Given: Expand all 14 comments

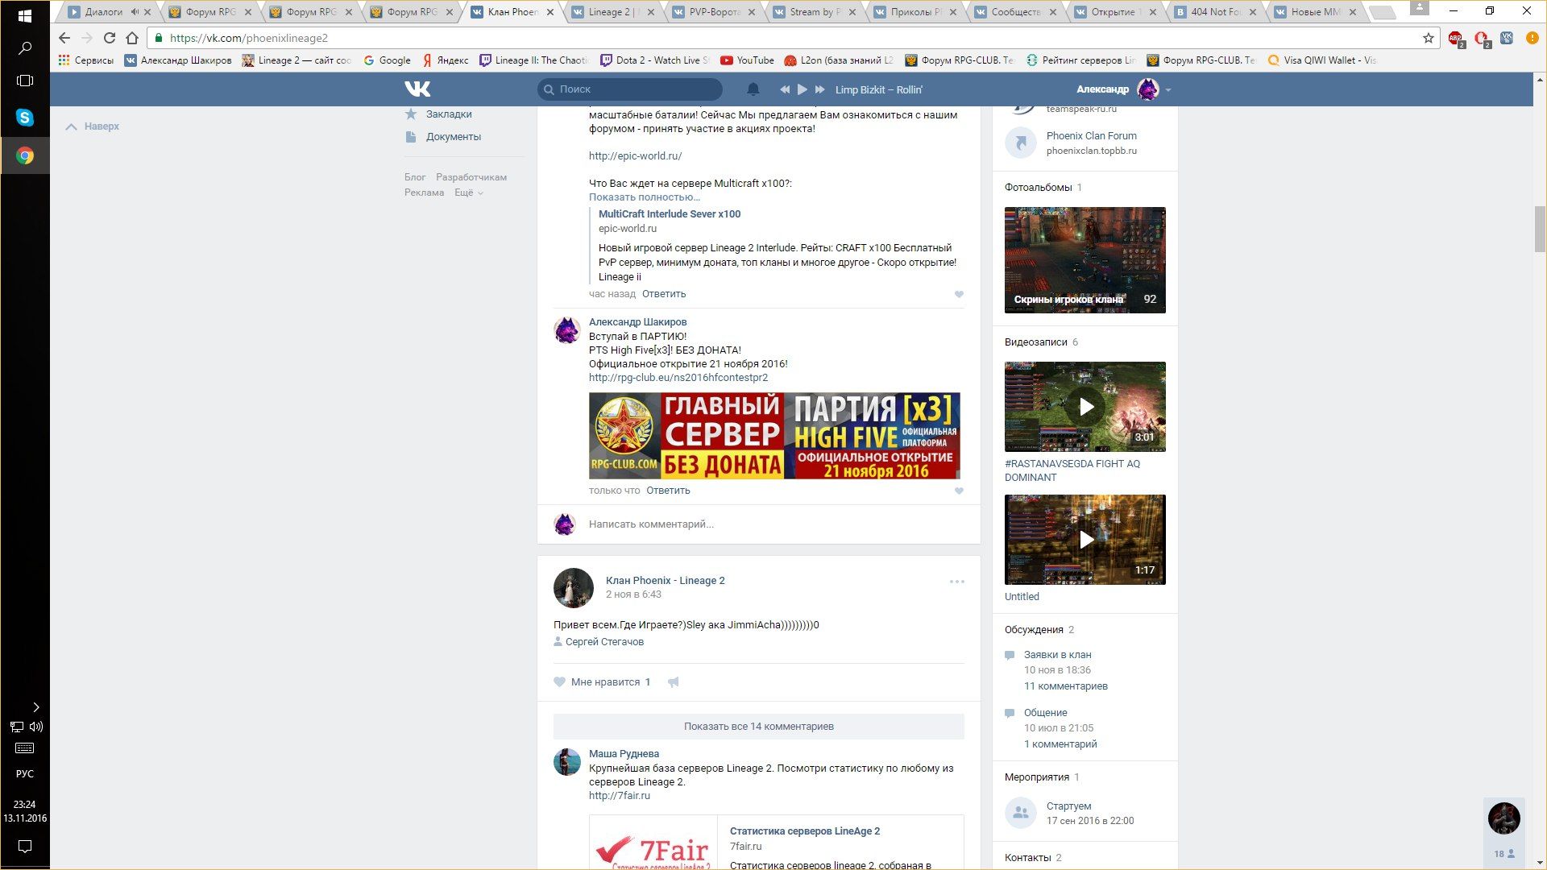Looking at the screenshot, I should click(x=758, y=727).
